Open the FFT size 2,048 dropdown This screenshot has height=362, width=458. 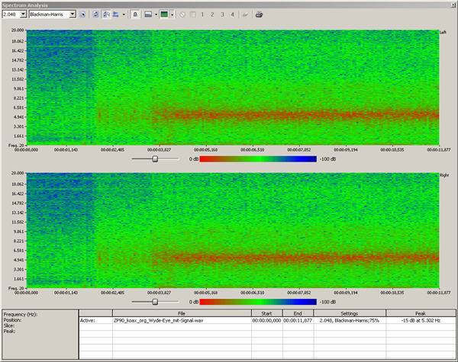[23, 14]
